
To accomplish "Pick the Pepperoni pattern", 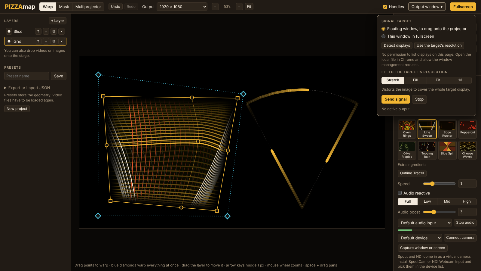I will point(467,129).
